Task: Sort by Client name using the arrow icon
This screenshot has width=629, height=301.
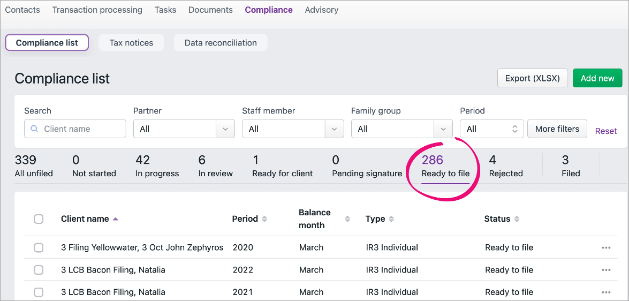Action: (116, 219)
